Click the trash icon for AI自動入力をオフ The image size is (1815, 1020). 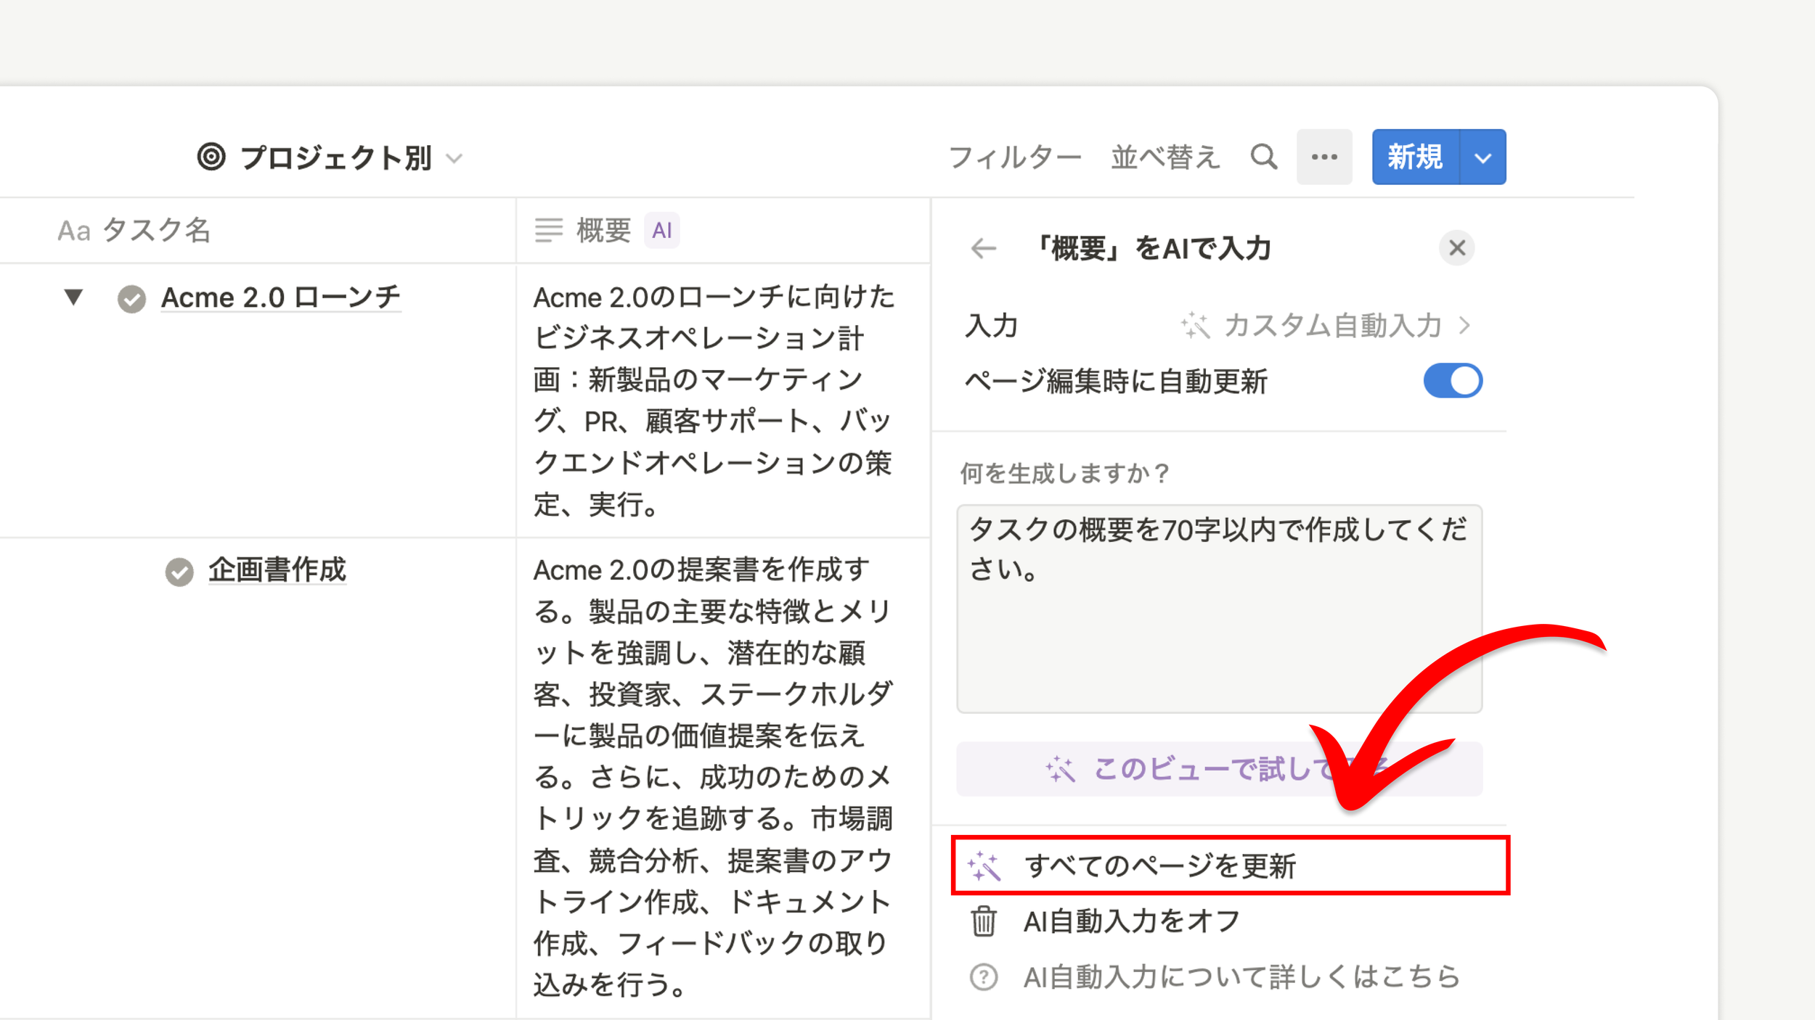pos(984,921)
